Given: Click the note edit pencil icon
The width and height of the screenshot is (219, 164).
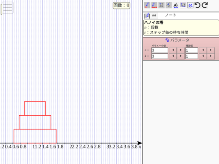Looking at the screenshot, I should point(147,15).
